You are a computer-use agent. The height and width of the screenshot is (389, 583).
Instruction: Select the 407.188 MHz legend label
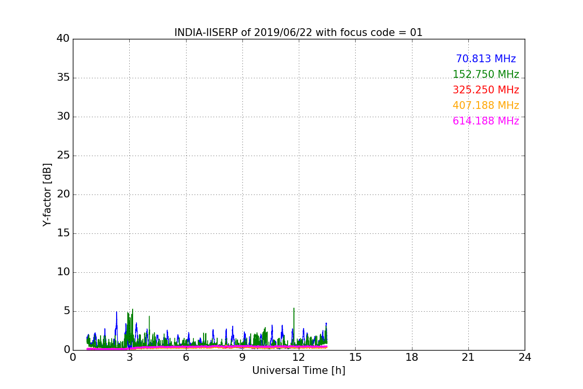486,106
